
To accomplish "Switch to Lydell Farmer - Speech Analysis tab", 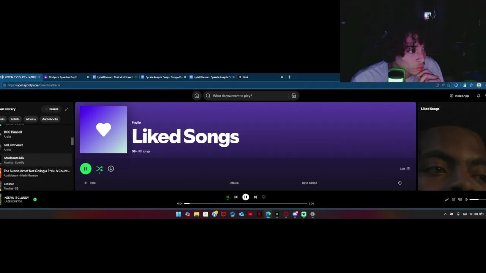I will (x=212, y=77).
